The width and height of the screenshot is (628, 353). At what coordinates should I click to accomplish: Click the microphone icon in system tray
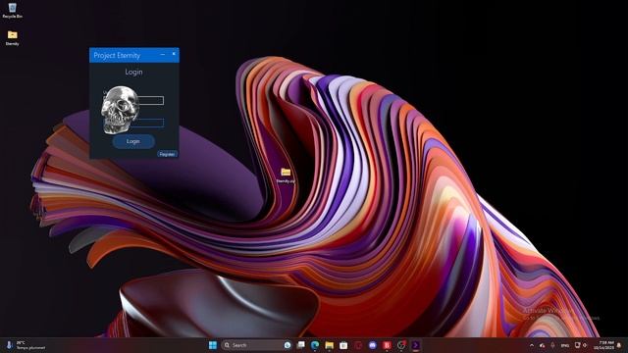click(x=552, y=345)
